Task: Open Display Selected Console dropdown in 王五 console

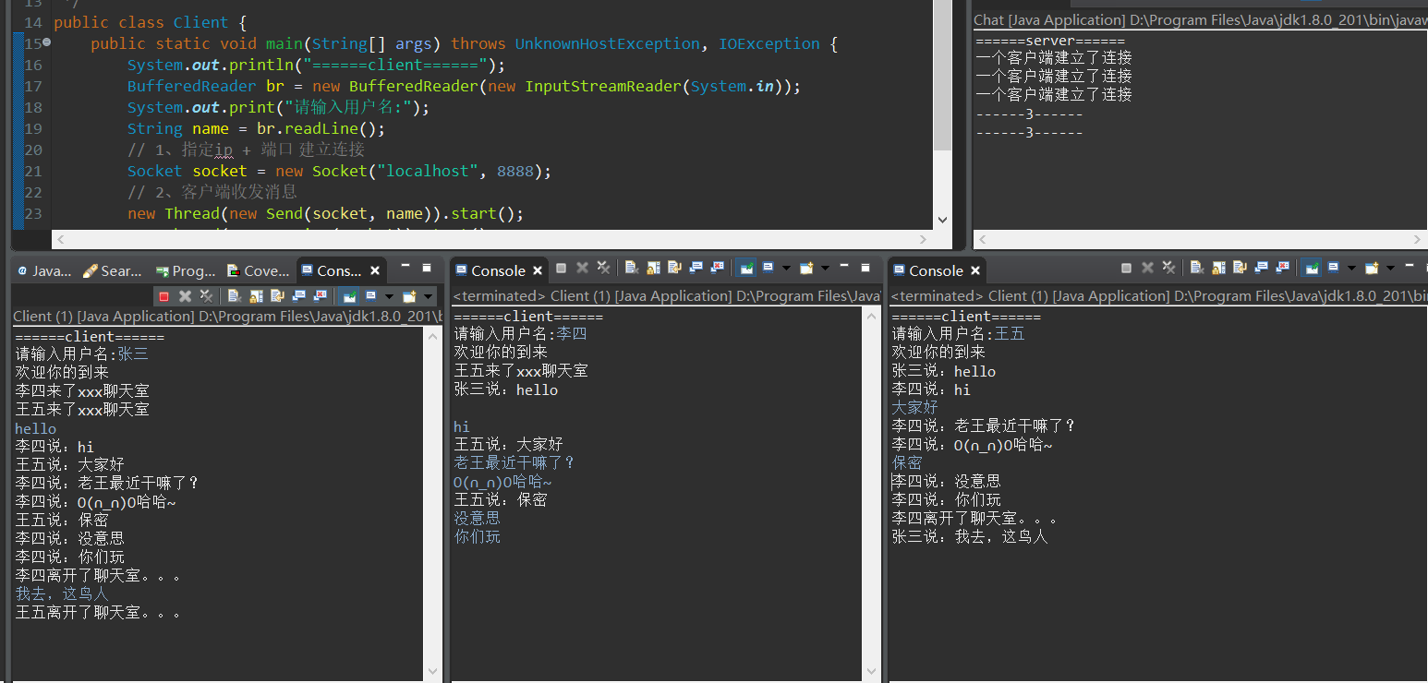Action: [x=1351, y=269]
